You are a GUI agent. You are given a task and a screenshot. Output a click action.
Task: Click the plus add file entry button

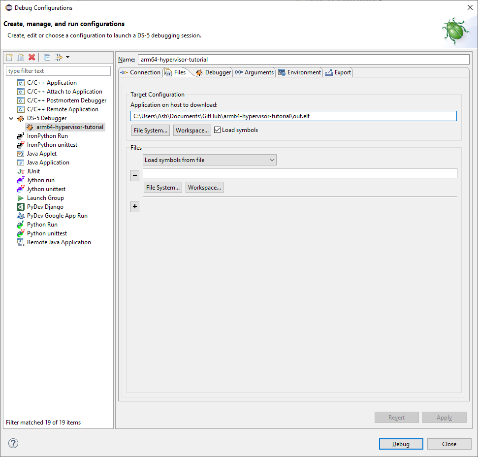click(x=135, y=206)
